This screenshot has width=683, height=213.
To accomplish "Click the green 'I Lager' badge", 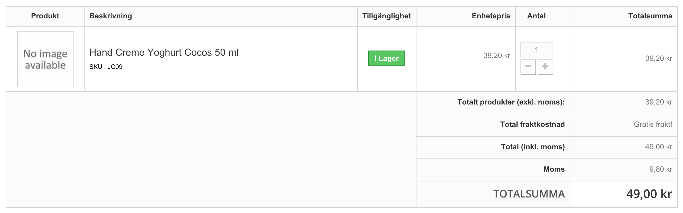I will [386, 58].
